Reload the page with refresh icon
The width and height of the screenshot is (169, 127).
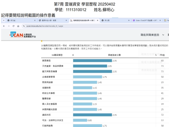point(13,26)
